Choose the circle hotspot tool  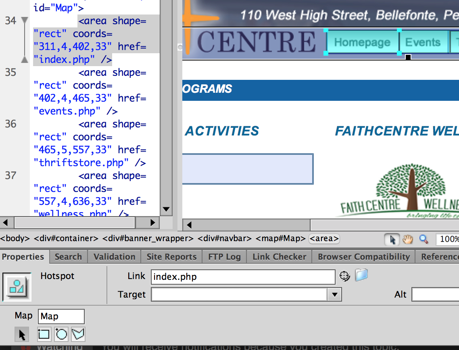61,334
